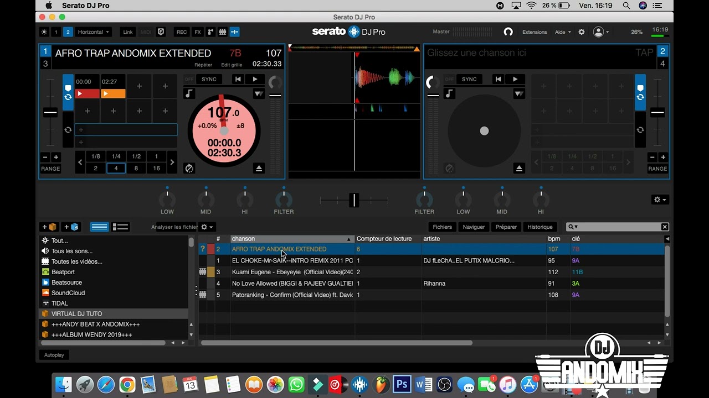Select Beatport in the sidebar

point(63,272)
